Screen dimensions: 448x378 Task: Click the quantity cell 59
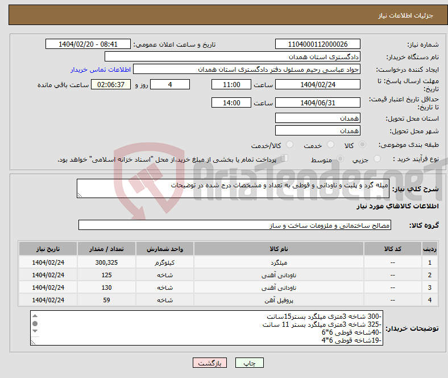[x=106, y=300]
